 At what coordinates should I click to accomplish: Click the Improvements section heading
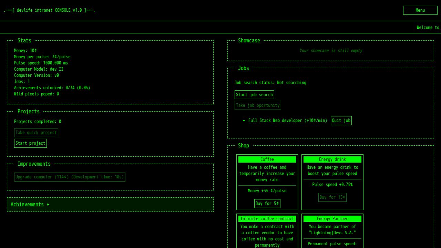(34, 164)
